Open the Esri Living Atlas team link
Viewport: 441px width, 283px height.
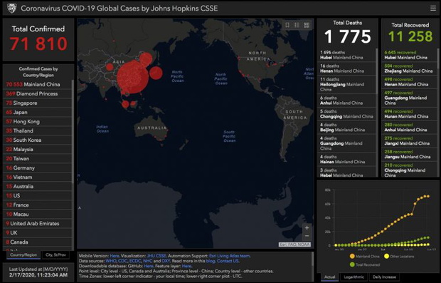(x=229, y=256)
